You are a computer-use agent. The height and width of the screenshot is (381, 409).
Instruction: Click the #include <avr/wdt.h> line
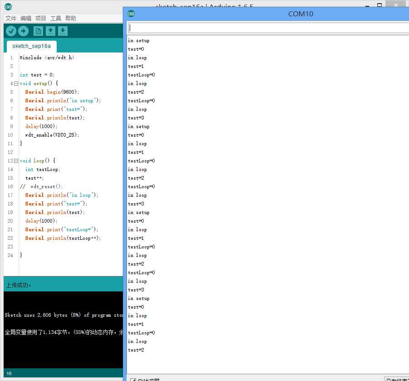click(x=47, y=57)
